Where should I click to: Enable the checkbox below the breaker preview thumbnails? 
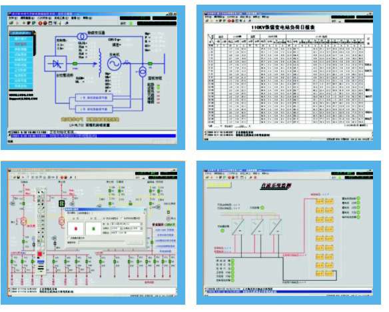pos(69,238)
